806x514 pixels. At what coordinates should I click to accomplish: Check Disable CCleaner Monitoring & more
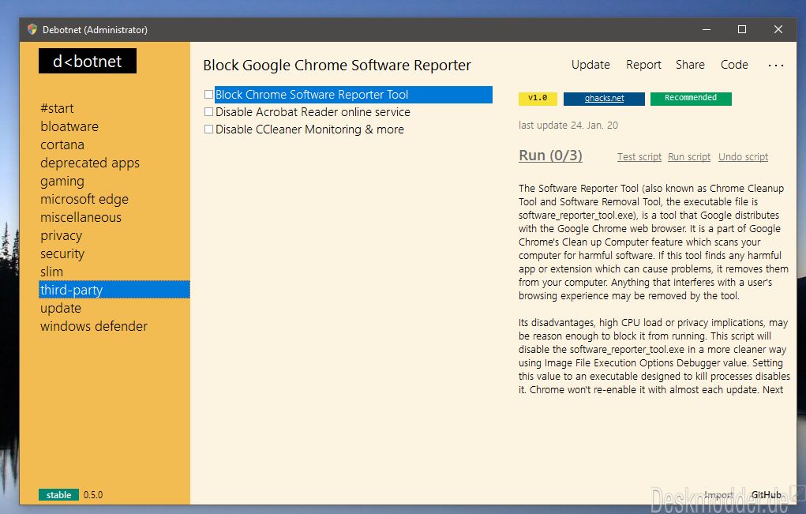(208, 129)
